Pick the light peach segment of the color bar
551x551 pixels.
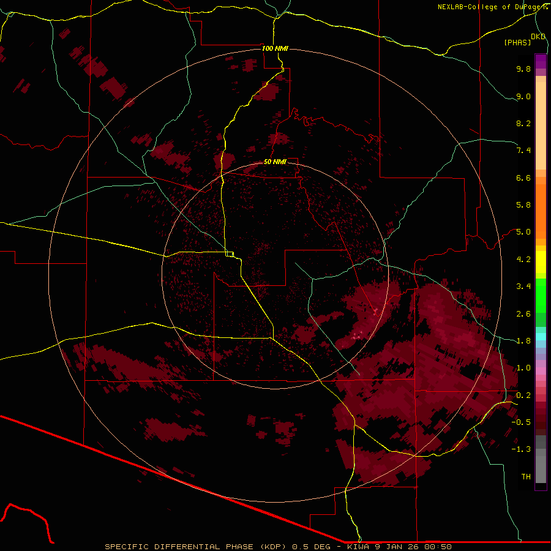541,126
